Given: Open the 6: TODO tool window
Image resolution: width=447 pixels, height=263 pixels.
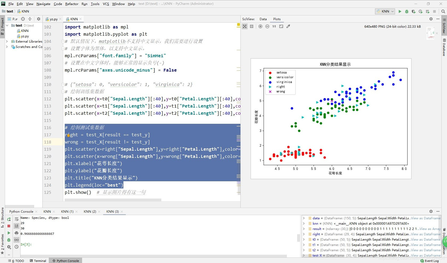Looking at the screenshot, I should (16, 261).
